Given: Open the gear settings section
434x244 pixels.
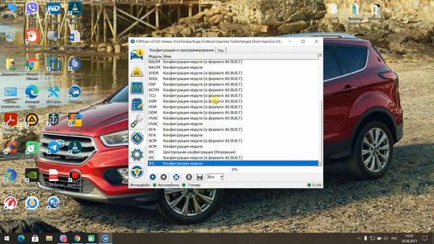Looking at the screenshot, I should (137, 155).
